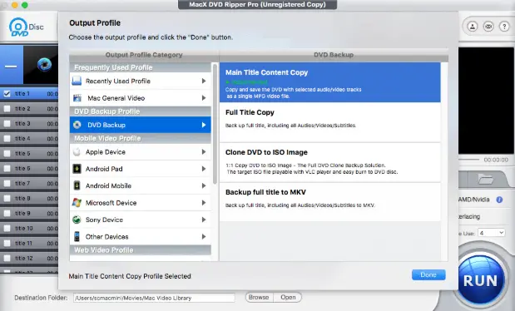Check the title 2 checkbox
Screen dimensions: 515x311
click(7, 109)
